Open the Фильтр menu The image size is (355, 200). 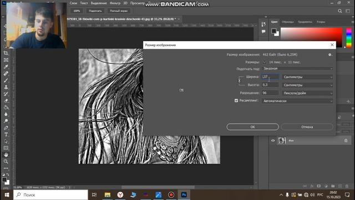pyautogui.click(x=115, y=3)
